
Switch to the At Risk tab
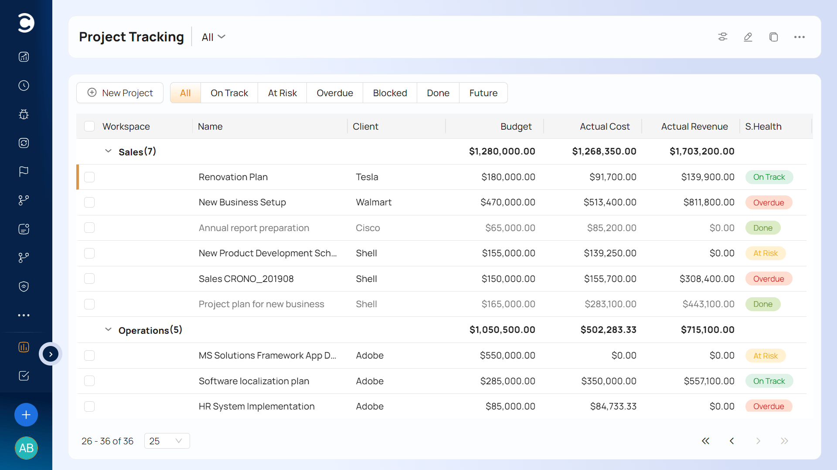pos(282,93)
